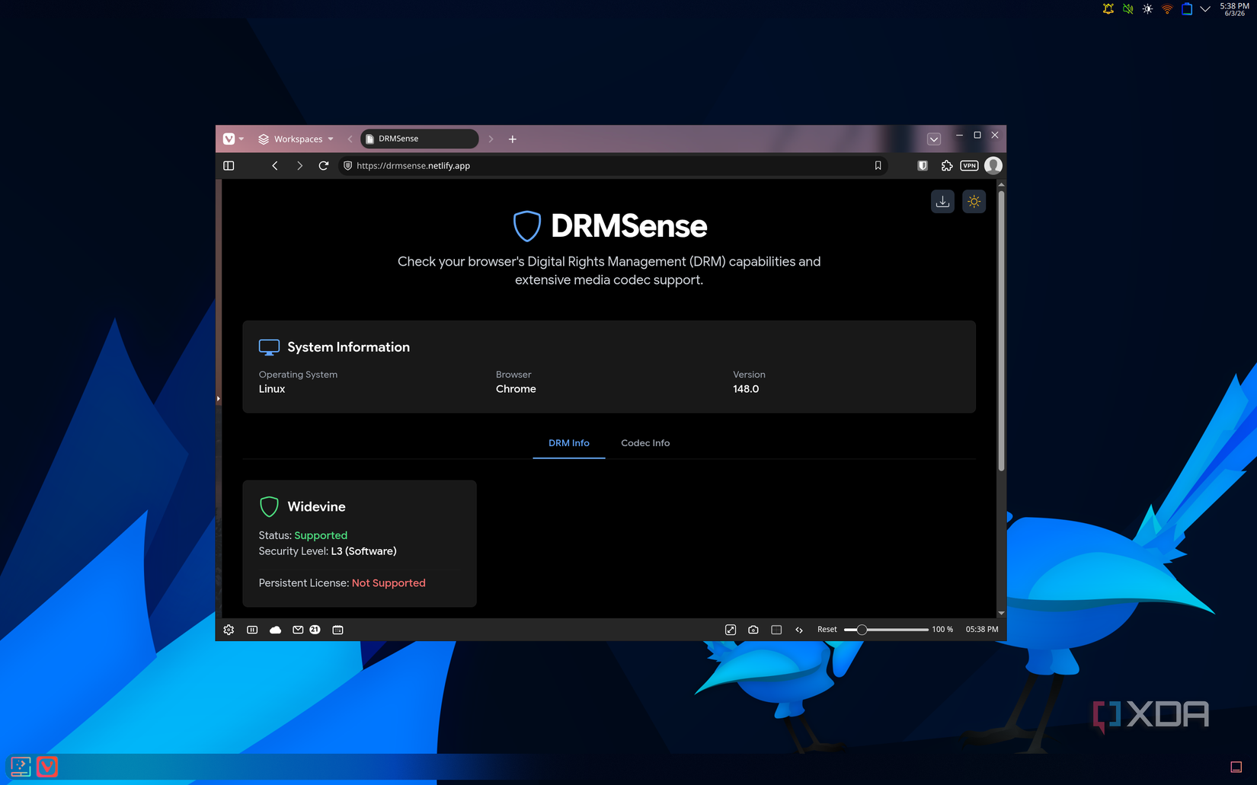
Task: Click the L3 (Software) security level
Action: [x=363, y=551]
